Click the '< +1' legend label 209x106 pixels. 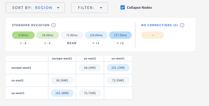(x=96, y=43)
